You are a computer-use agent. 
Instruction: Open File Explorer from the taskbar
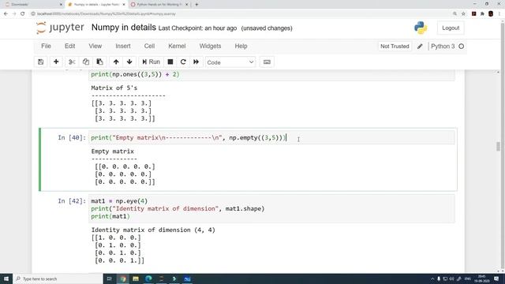[x=136, y=278]
